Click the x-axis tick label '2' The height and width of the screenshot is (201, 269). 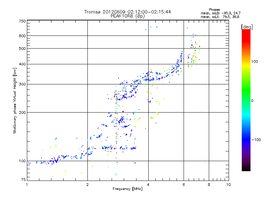87,185
